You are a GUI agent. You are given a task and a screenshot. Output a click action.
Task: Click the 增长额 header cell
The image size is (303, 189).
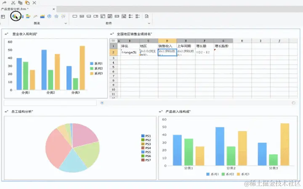coord(205,46)
